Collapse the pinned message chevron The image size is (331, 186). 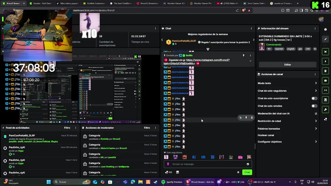click(250, 61)
